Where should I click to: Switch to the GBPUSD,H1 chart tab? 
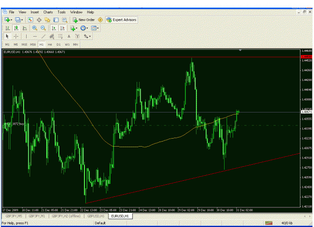pos(96,216)
